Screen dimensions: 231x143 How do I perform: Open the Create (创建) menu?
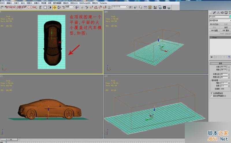[37, 3]
